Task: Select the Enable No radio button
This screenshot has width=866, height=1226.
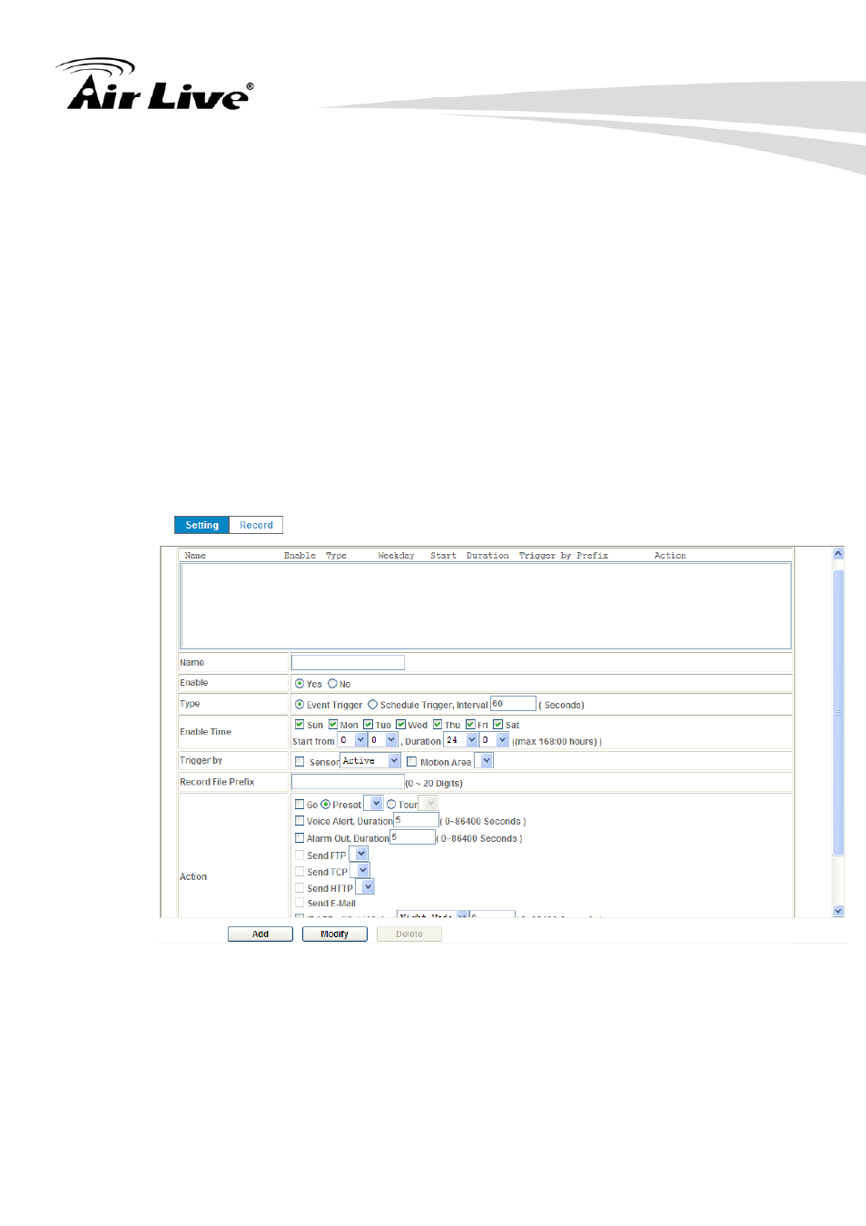Action: [332, 684]
